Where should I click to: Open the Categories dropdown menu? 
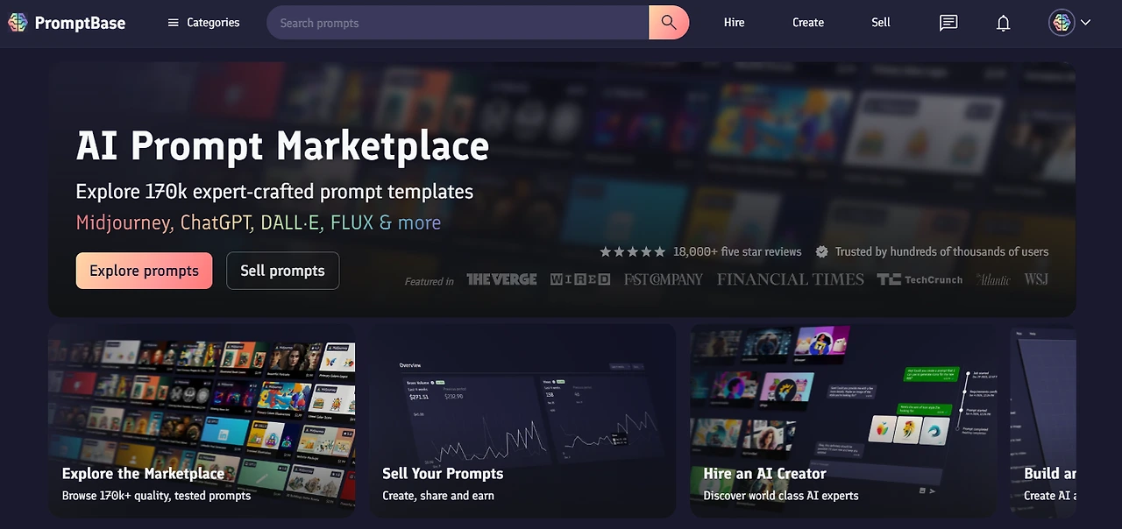203,23
